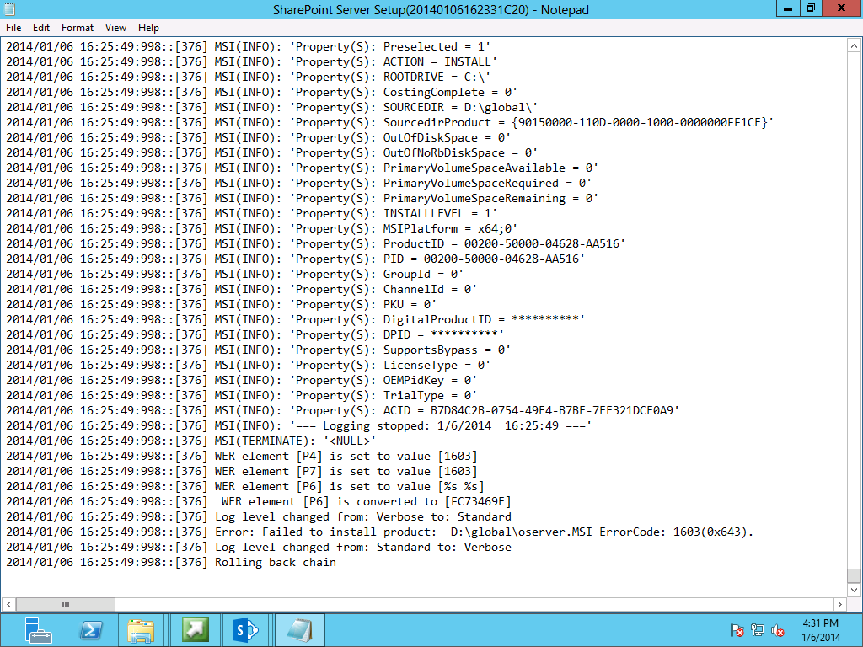Click the horizontal scrollbar right arrow

[x=840, y=604]
